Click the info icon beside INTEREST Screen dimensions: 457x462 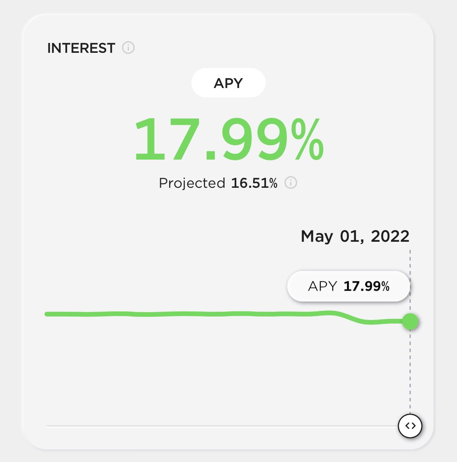click(x=128, y=47)
